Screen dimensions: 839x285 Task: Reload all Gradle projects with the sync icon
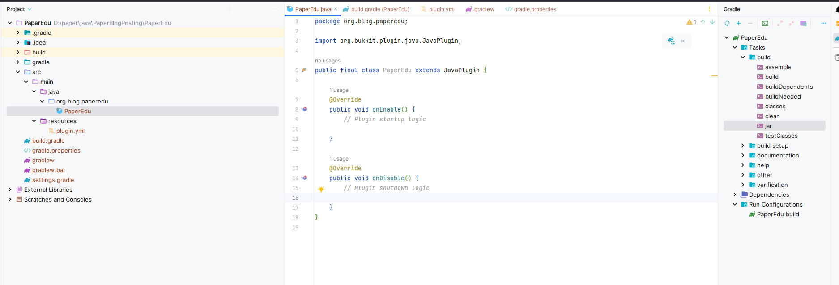[727, 23]
